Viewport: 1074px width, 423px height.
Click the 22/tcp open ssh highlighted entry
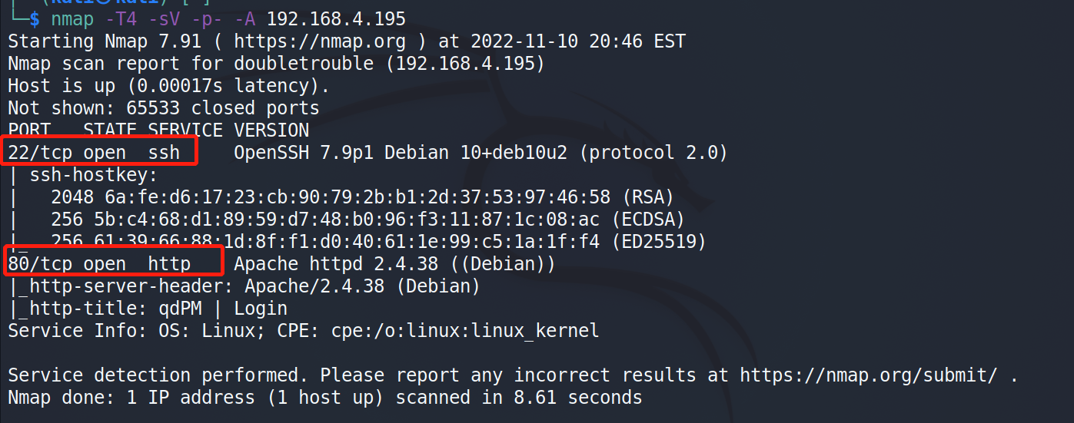[100, 151]
